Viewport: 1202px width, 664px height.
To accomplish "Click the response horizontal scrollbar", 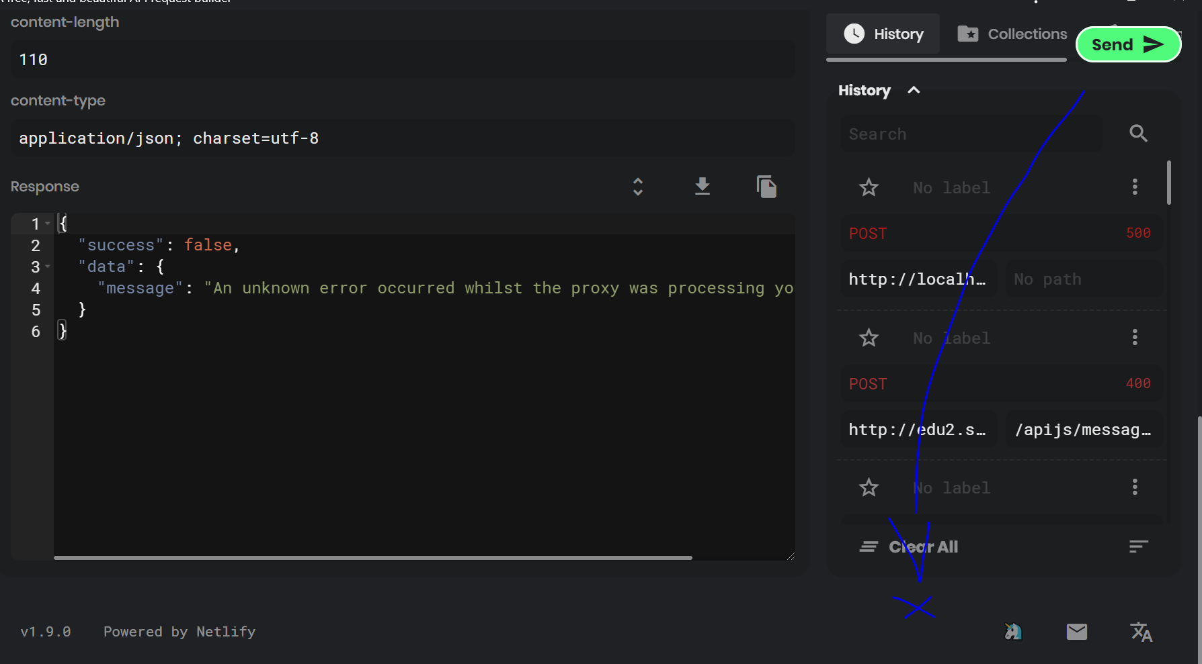I will pyautogui.click(x=373, y=557).
